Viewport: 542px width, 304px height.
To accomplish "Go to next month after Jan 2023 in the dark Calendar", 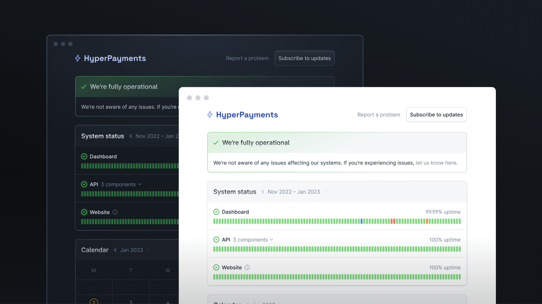I will coord(148,250).
